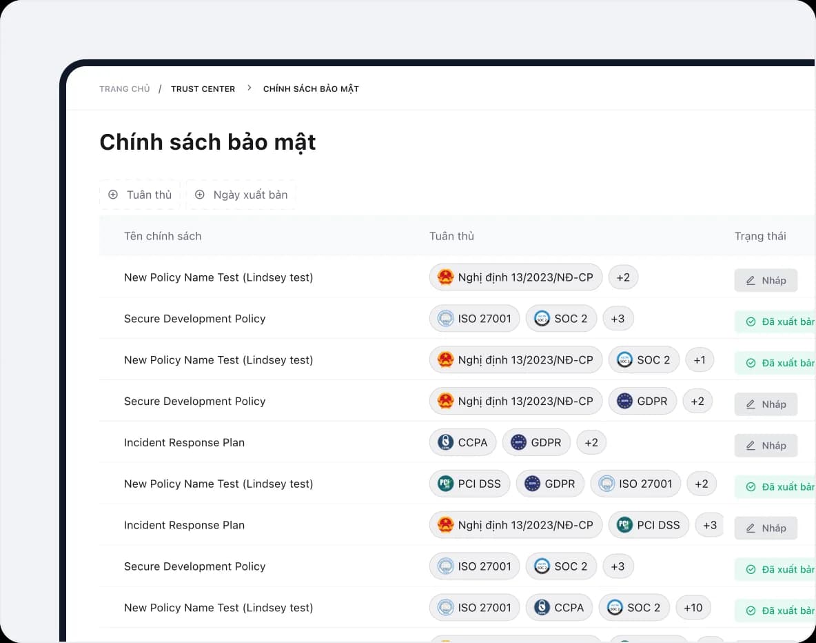This screenshot has width=816, height=643.
Task: Click SOC 2 tag in second table row
Action: [561, 318]
